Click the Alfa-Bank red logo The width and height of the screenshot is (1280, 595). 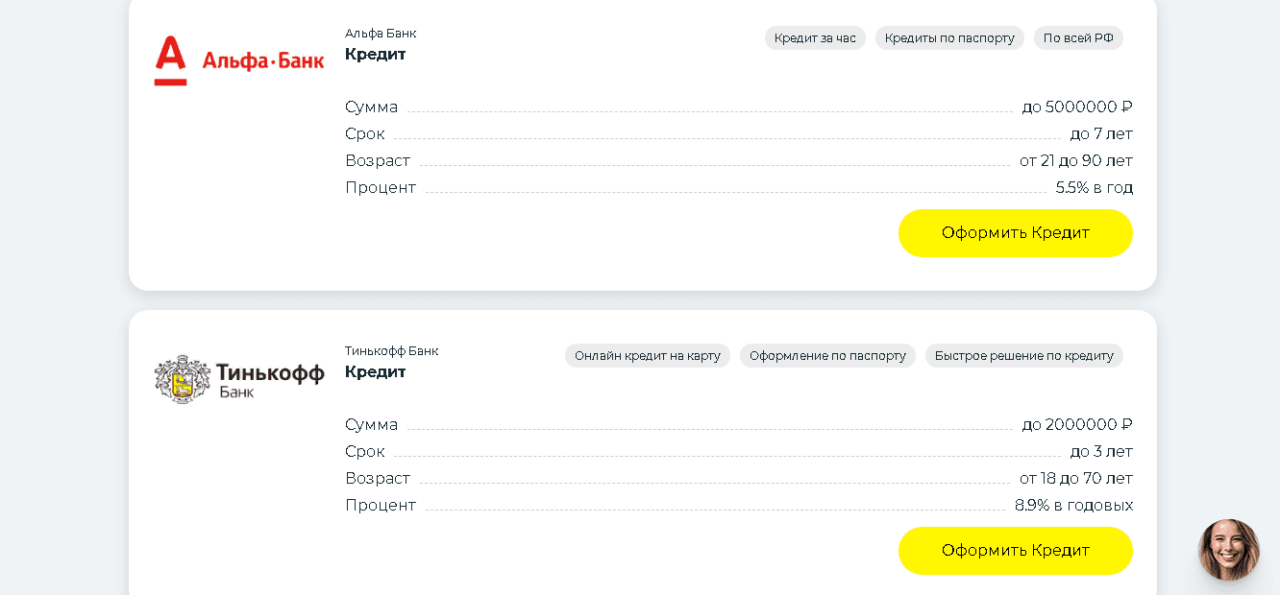pos(238,60)
